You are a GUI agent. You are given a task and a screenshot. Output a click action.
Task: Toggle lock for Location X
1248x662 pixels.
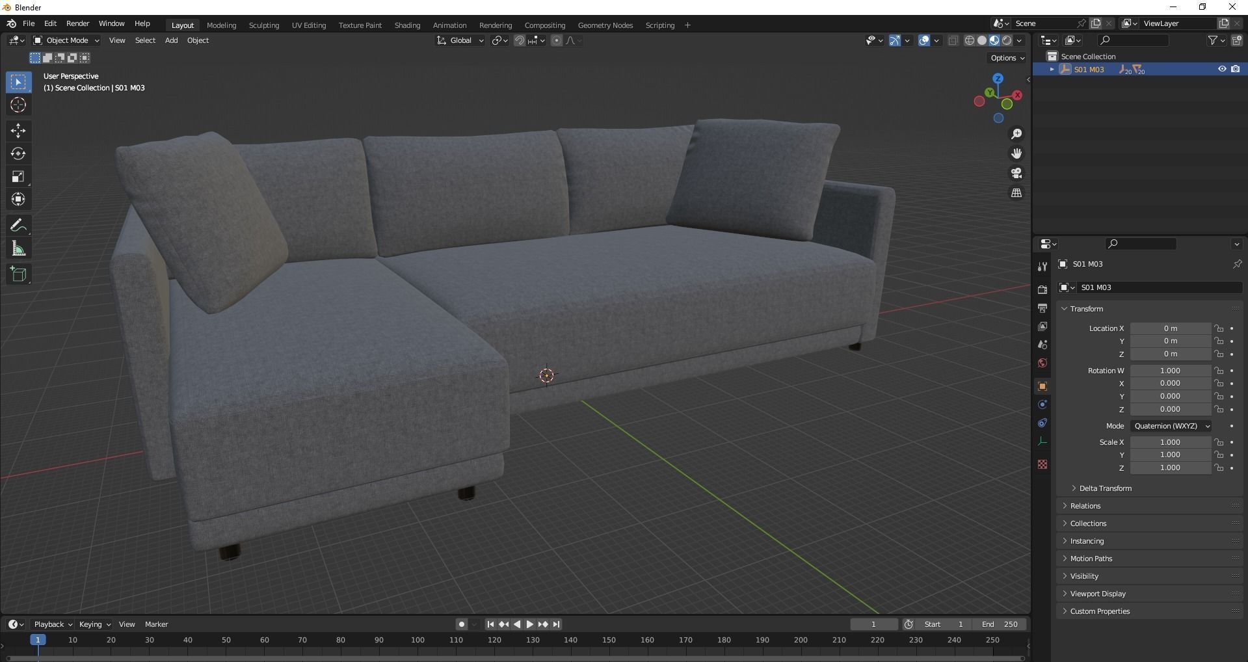(x=1219, y=328)
